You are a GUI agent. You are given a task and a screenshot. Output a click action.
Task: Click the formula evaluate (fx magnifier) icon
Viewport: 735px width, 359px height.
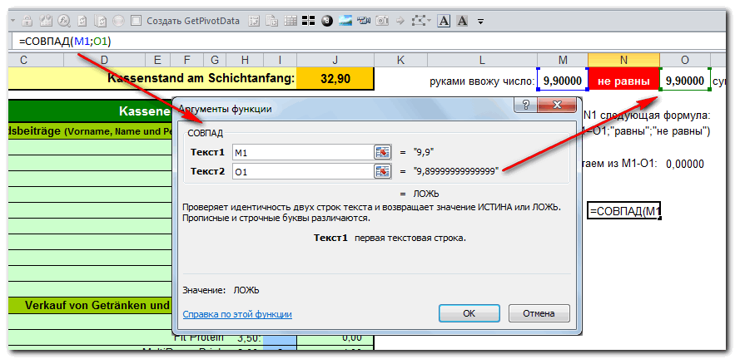(x=64, y=21)
